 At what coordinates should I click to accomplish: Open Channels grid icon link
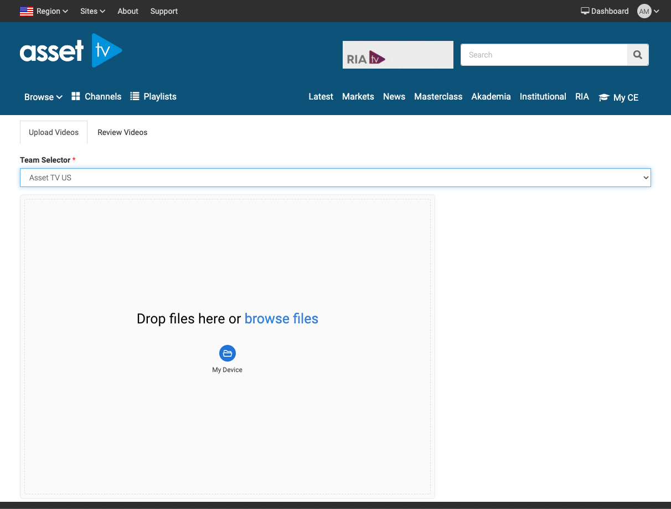76,96
